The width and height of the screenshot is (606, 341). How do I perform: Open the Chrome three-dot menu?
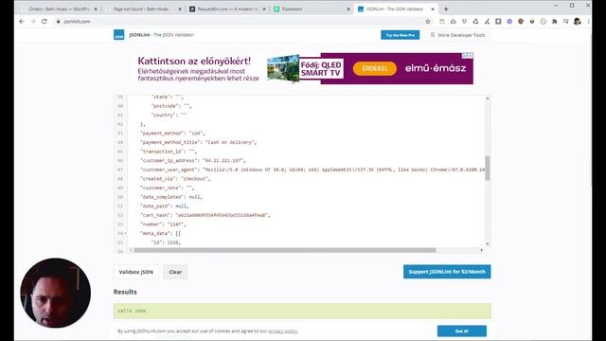click(588, 22)
